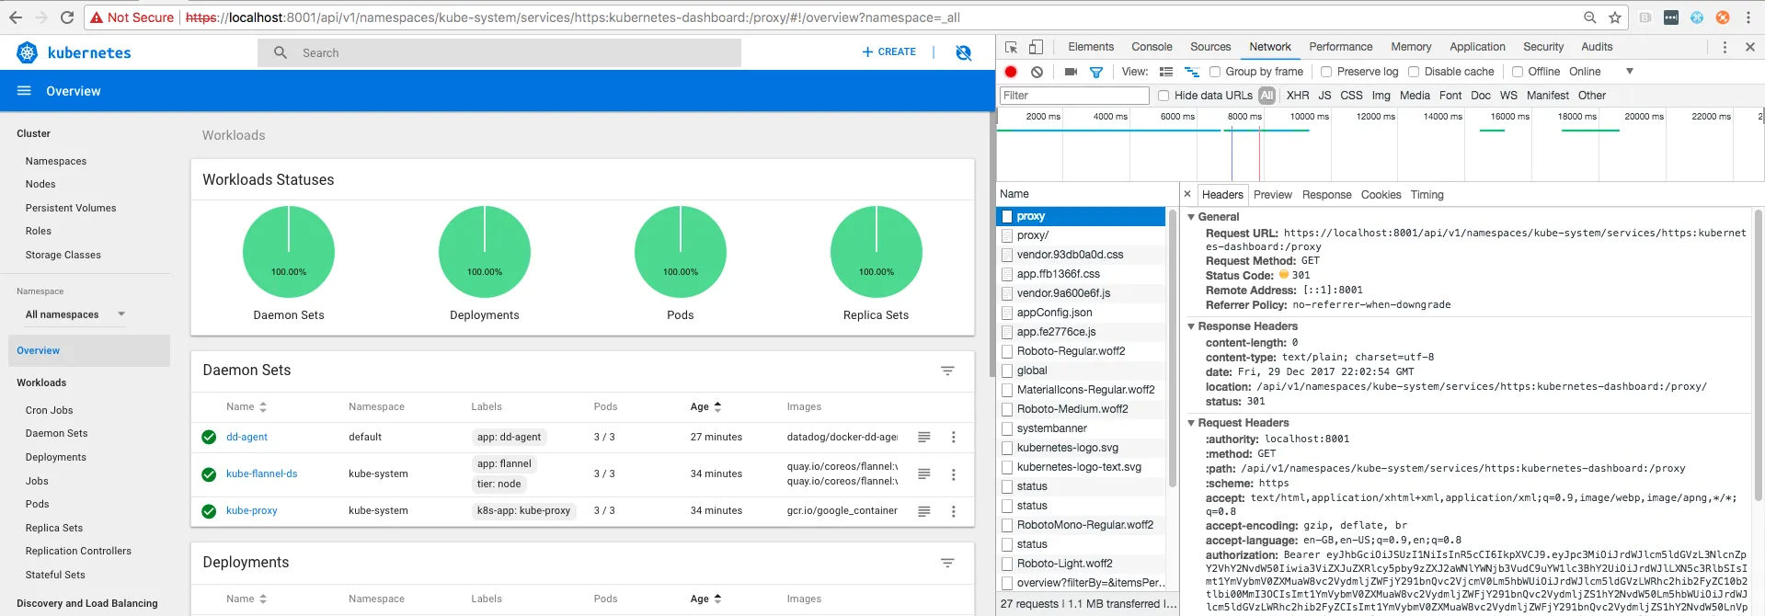Viewport: 1765px width, 616px height.
Task: Collapse the Response Headers section
Action: click(x=1191, y=326)
